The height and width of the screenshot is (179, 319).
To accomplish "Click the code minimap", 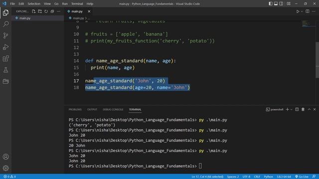I will point(308,24).
